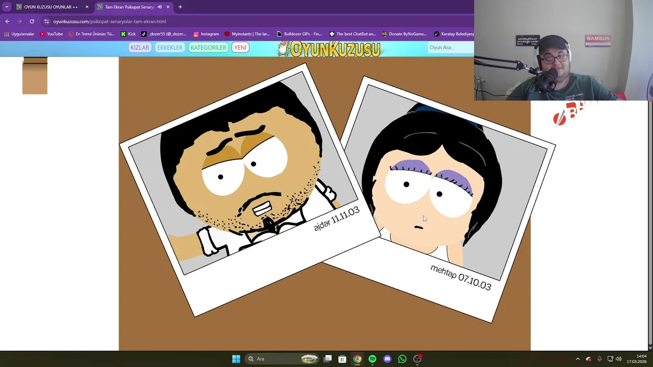653x367 pixels.
Task: Close the OYUN KUZUSU OYUNLAR tab
Action: (87, 7)
